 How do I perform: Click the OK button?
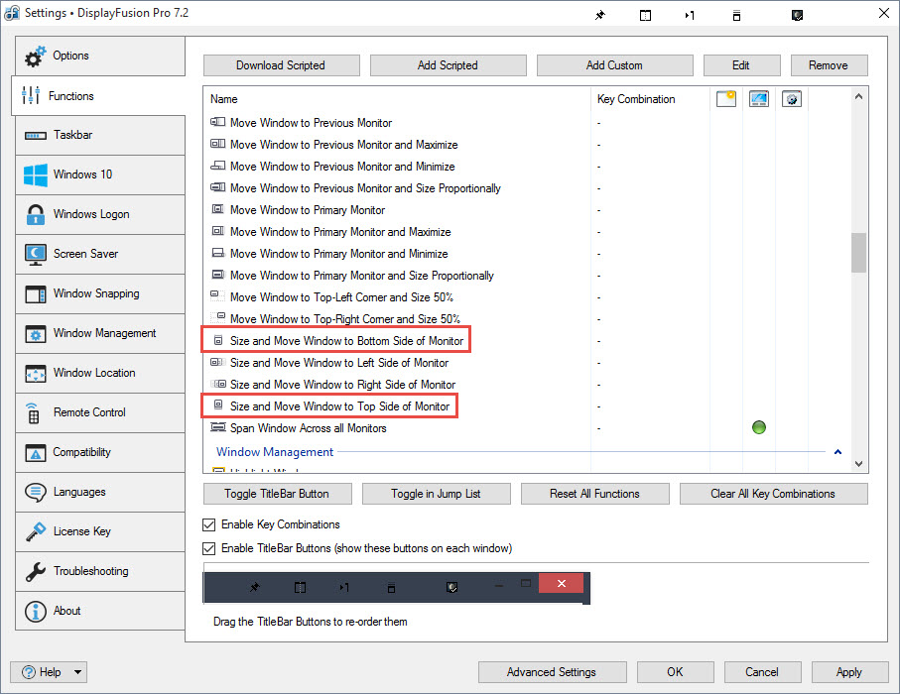click(675, 671)
